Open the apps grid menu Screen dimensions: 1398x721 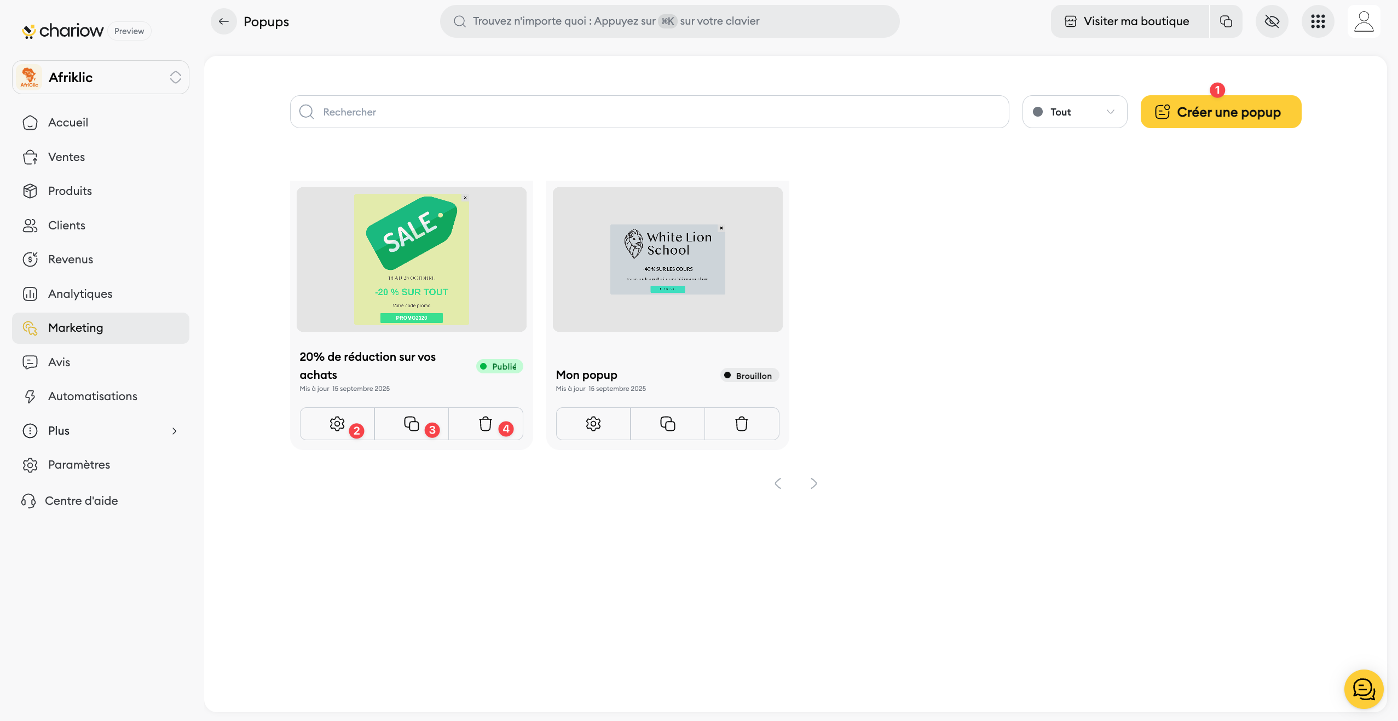pyautogui.click(x=1318, y=21)
